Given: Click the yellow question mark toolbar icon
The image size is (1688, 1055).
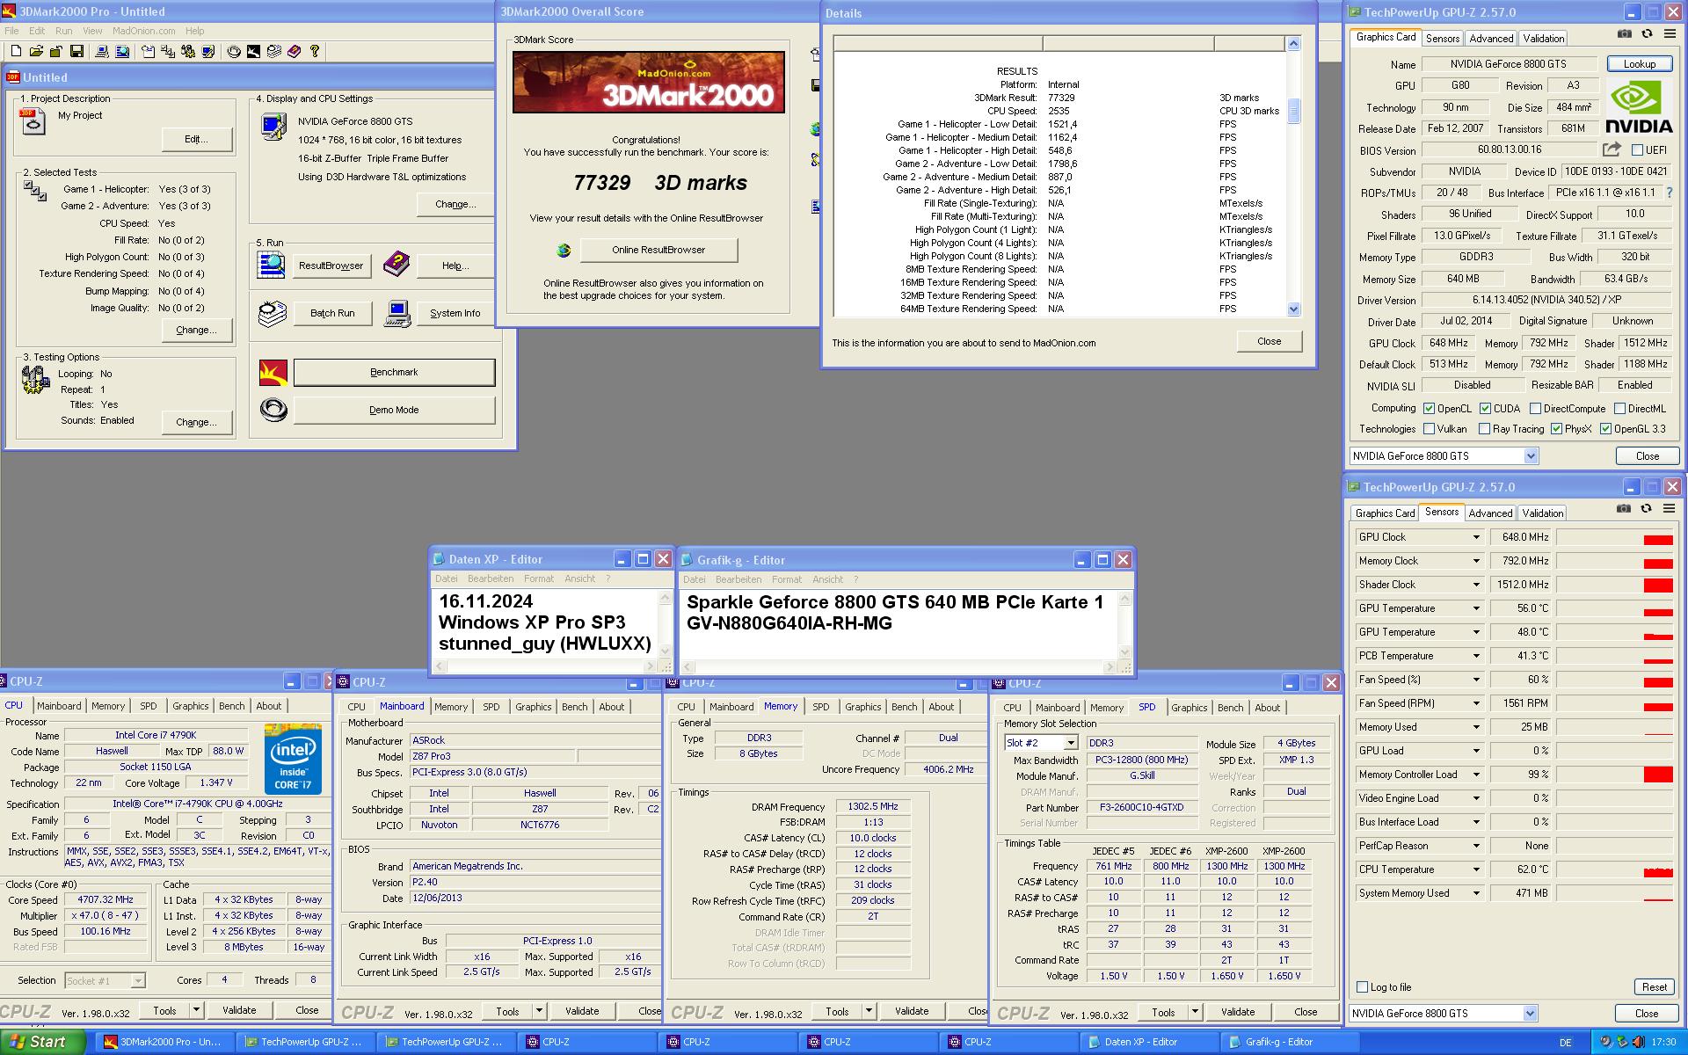Looking at the screenshot, I should click(x=315, y=51).
